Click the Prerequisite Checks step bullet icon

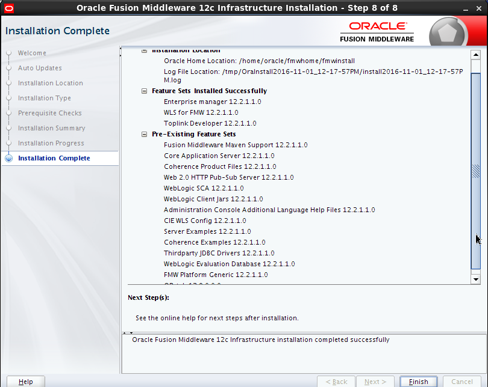click(8, 113)
